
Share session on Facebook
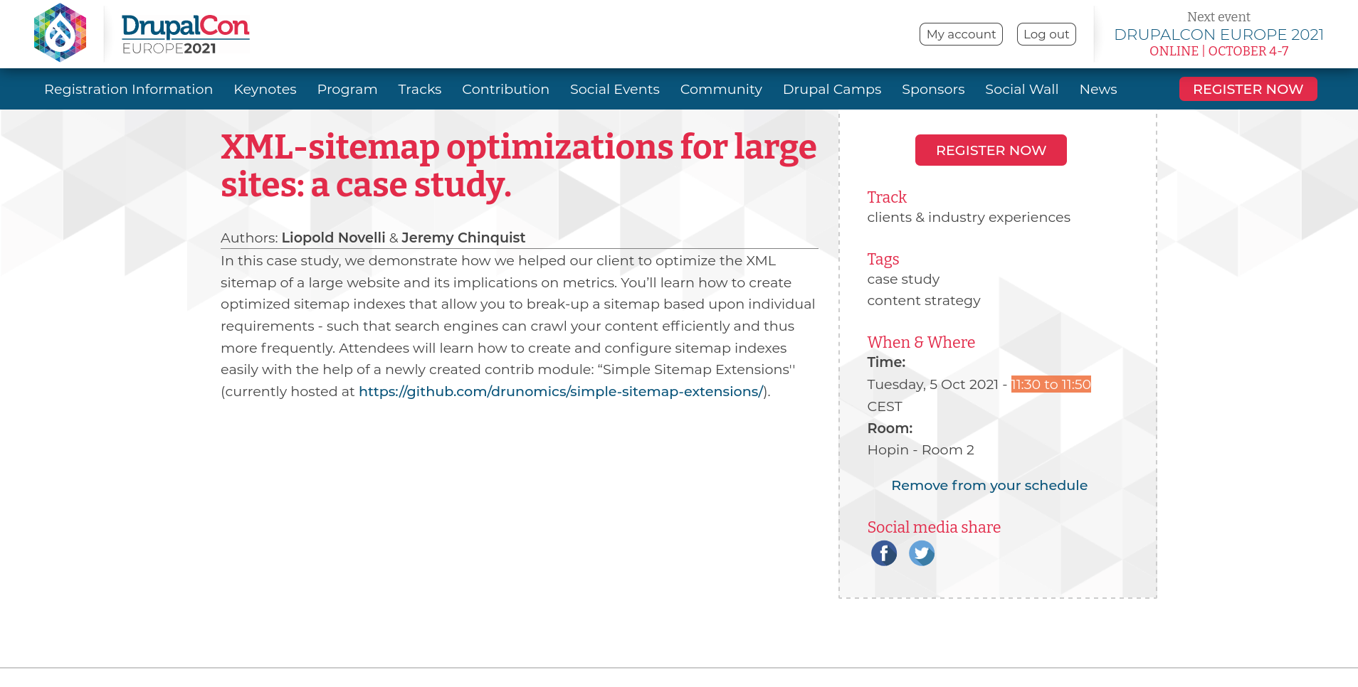pos(883,553)
